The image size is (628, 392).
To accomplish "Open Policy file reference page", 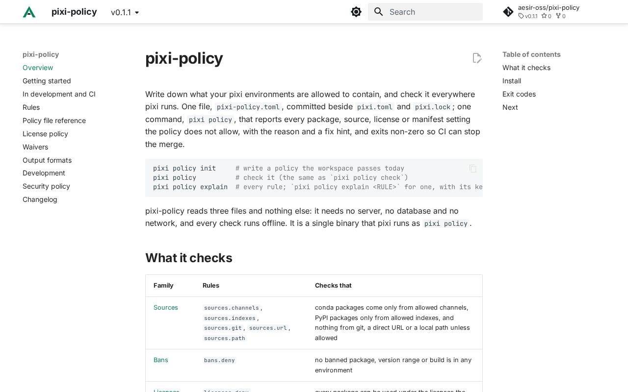I will point(54,121).
